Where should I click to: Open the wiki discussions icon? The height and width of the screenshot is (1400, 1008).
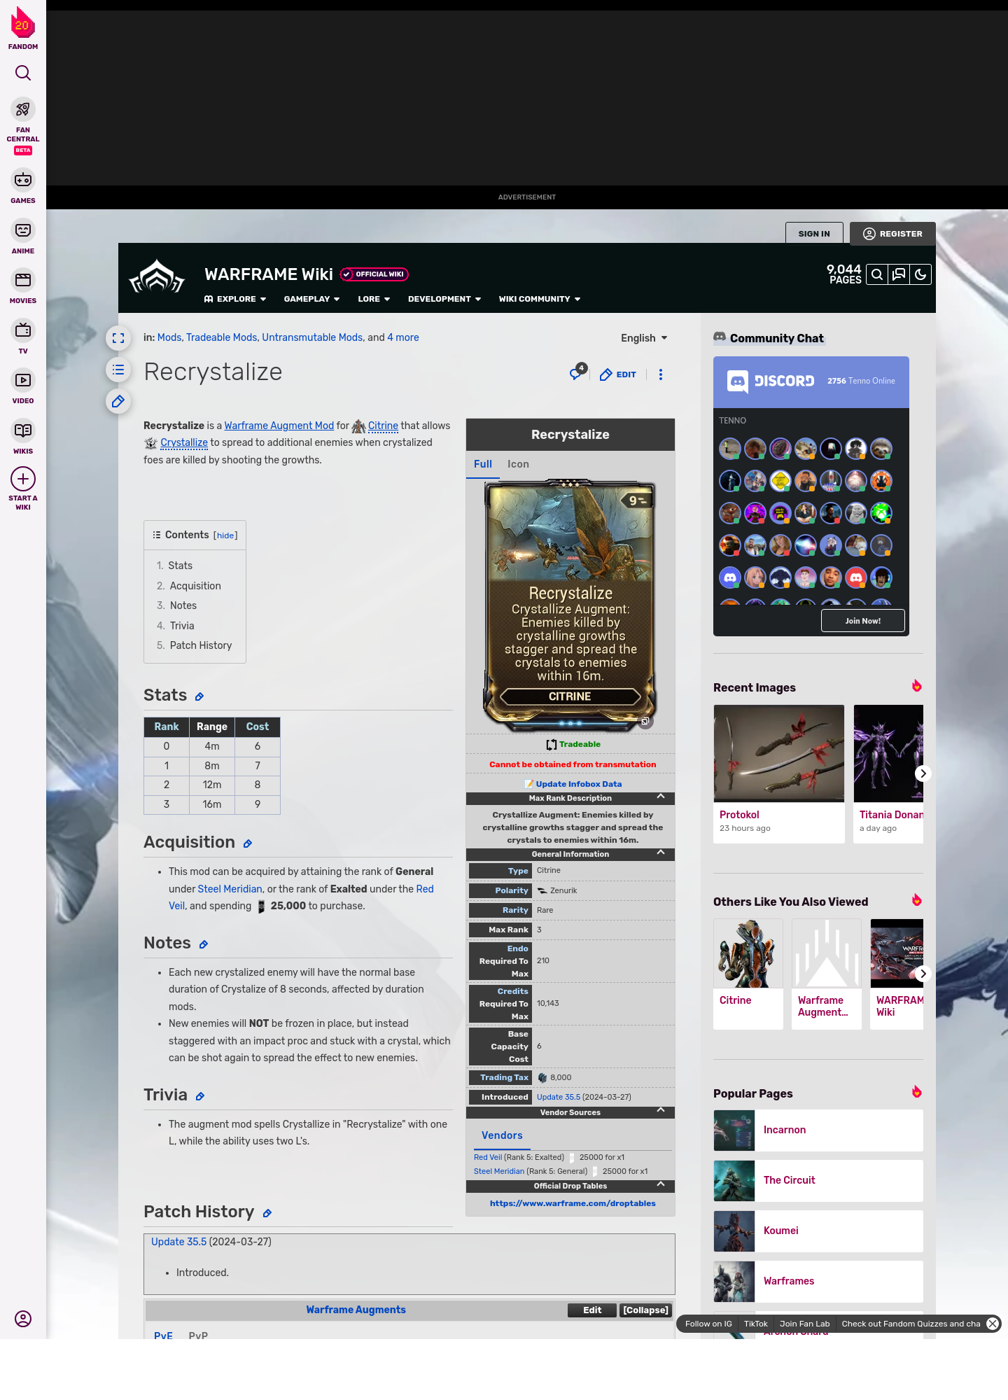(899, 274)
